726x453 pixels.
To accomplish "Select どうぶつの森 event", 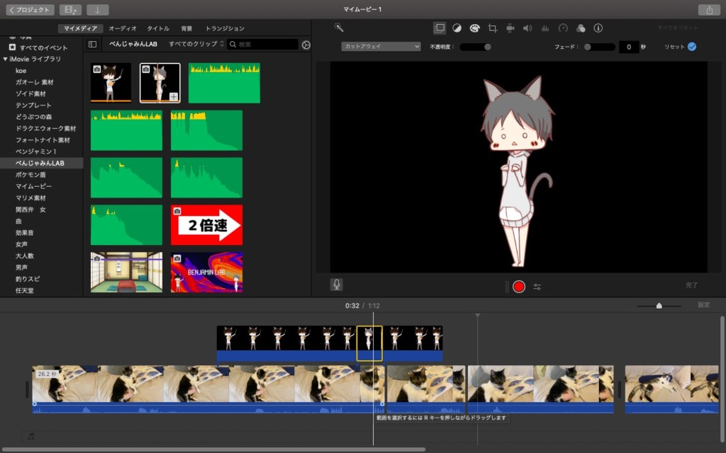I will [34, 117].
